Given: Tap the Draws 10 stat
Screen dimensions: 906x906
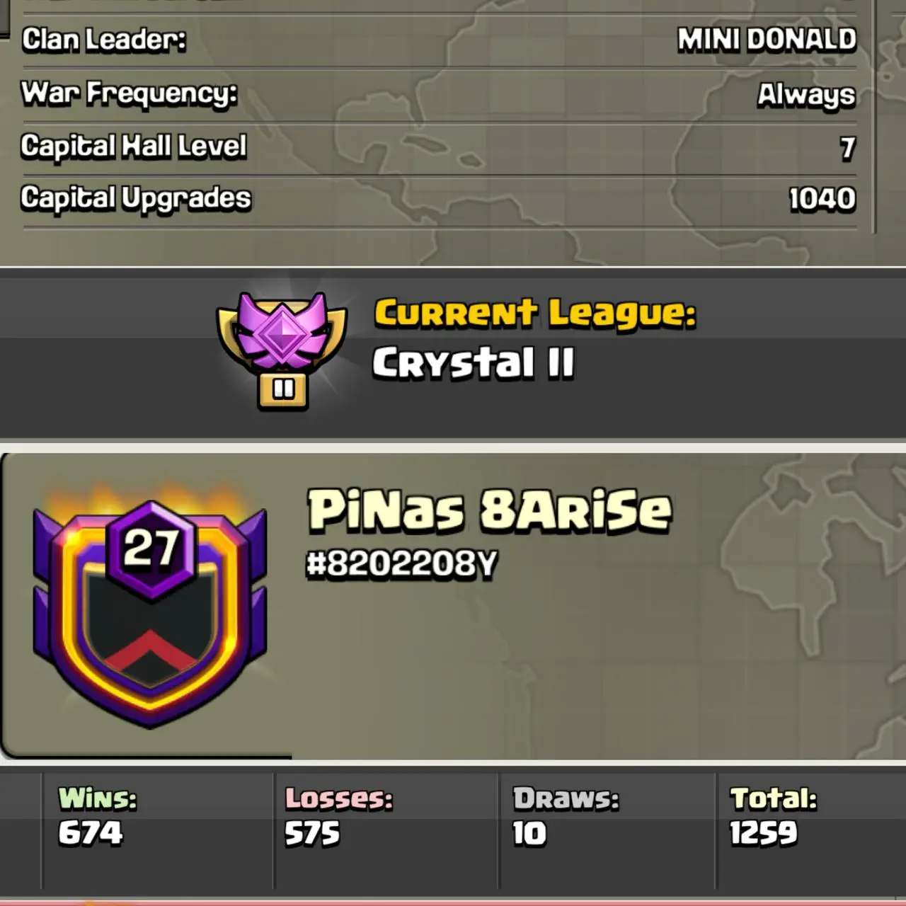Looking at the screenshot, I should click(566, 817).
